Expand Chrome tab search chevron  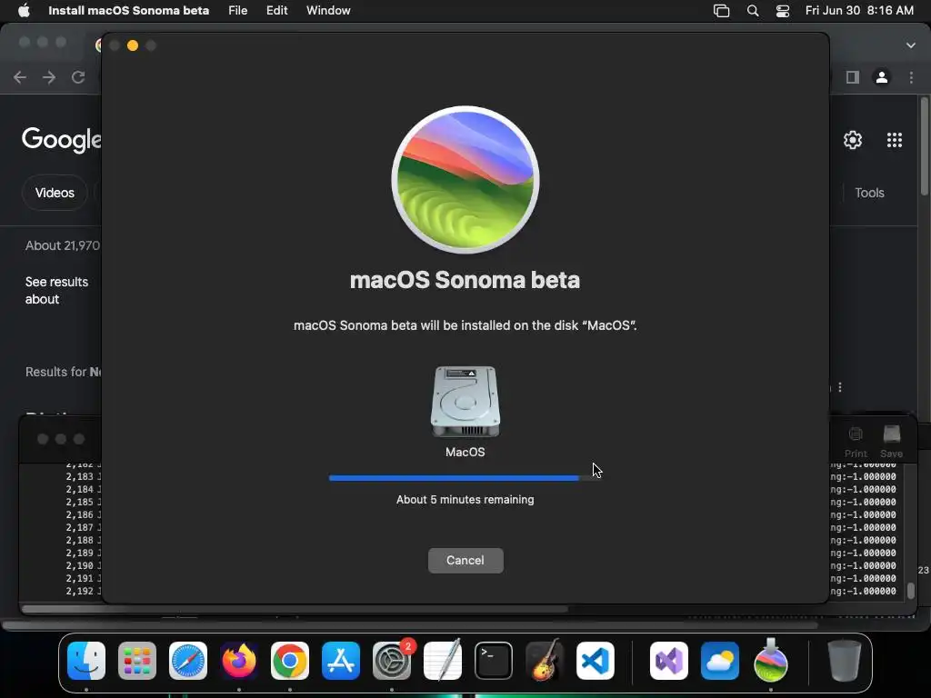click(911, 45)
